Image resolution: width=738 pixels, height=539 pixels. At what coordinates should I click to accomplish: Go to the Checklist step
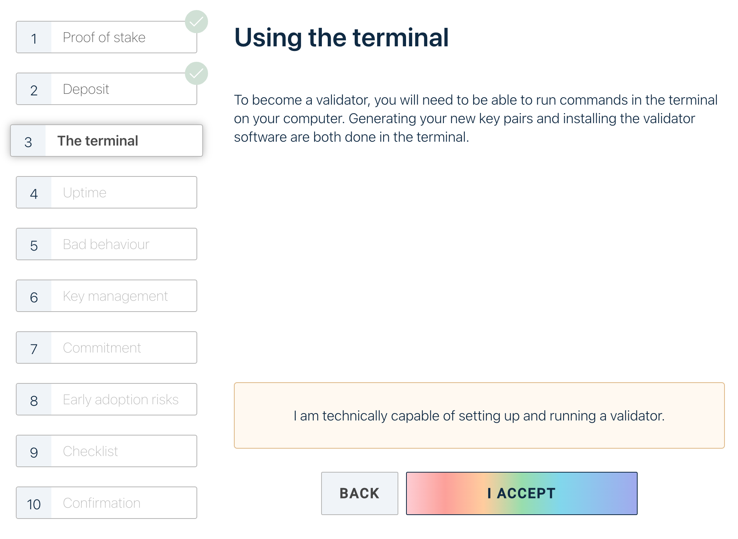tap(106, 451)
